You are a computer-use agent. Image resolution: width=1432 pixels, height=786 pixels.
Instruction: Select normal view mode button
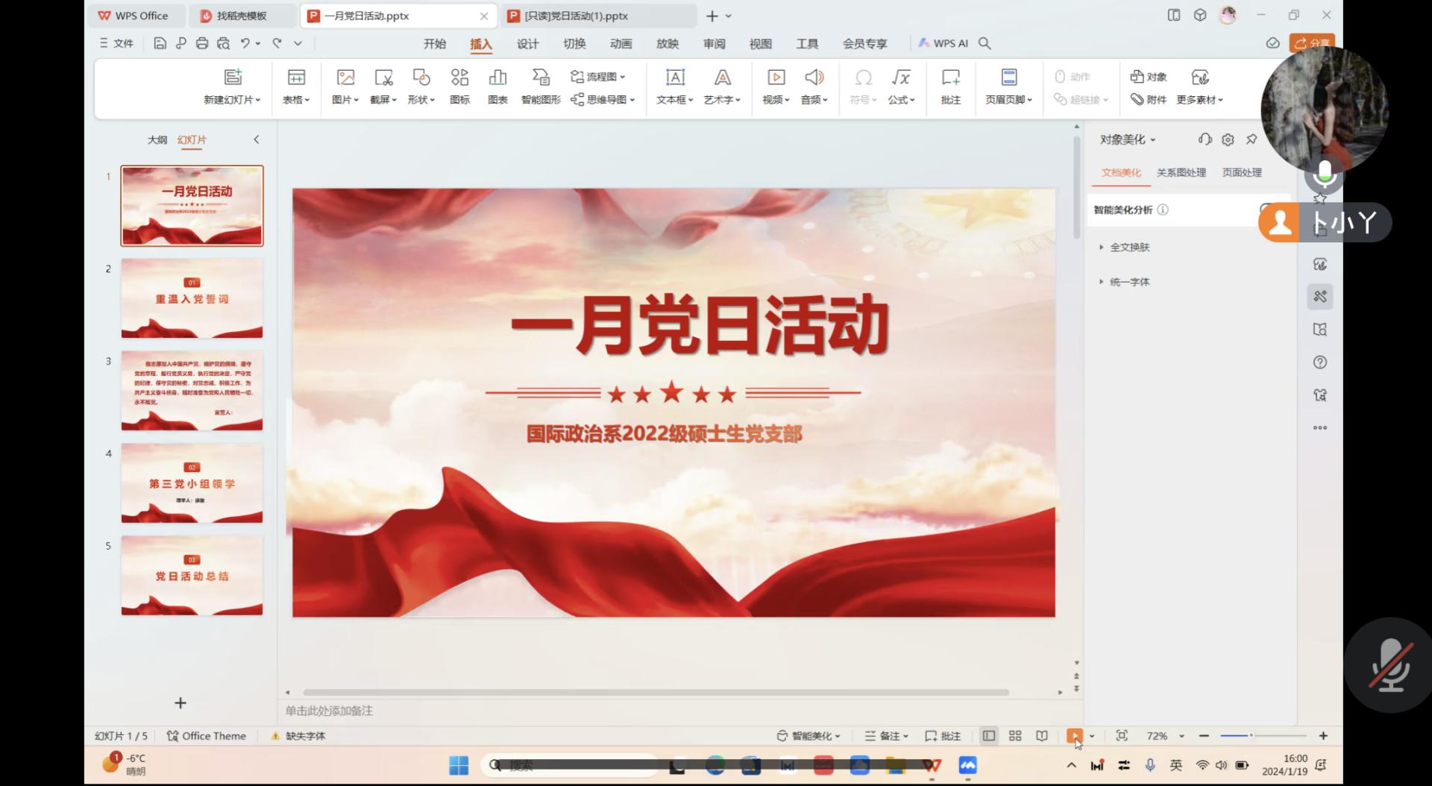(988, 736)
